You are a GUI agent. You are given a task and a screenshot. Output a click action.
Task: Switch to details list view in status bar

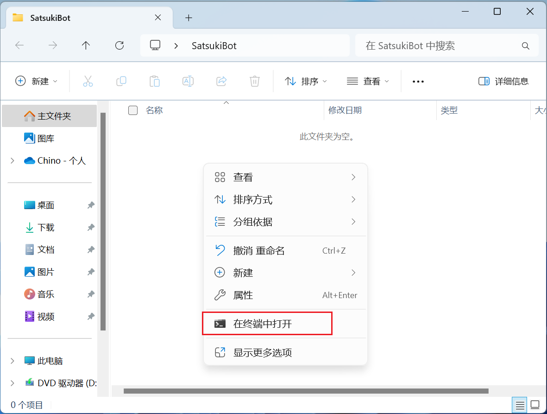(519, 405)
